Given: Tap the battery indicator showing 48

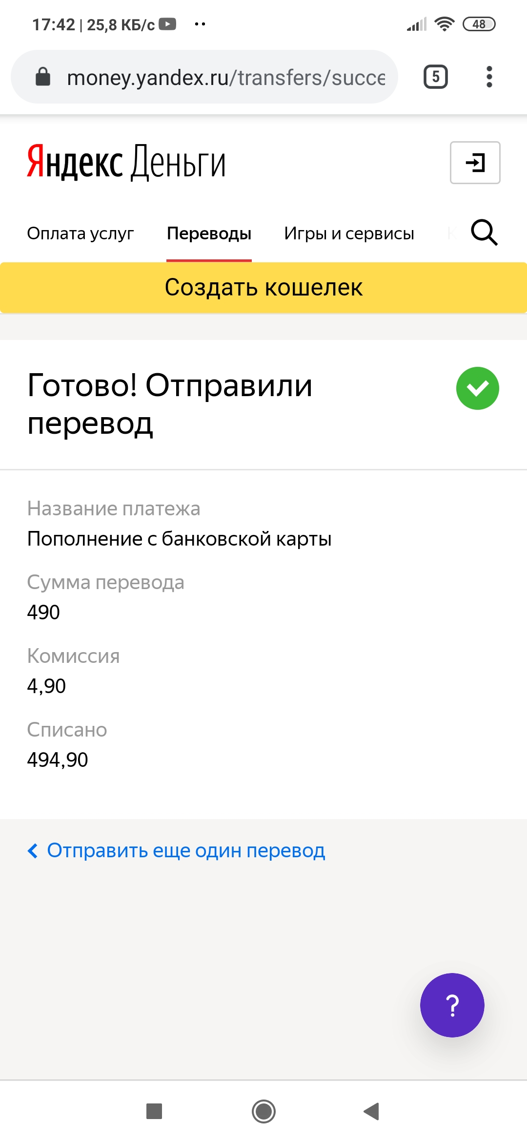Looking at the screenshot, I should [479, 24].
